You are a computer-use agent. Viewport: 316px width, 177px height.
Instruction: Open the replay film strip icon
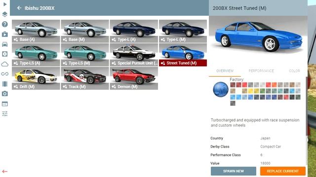[x=5, y=84]
